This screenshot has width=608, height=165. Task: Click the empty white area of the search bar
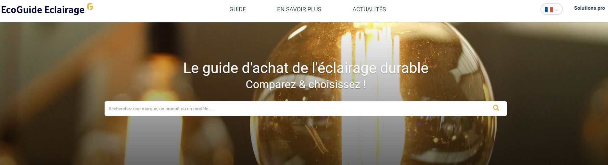click(351, 109)
